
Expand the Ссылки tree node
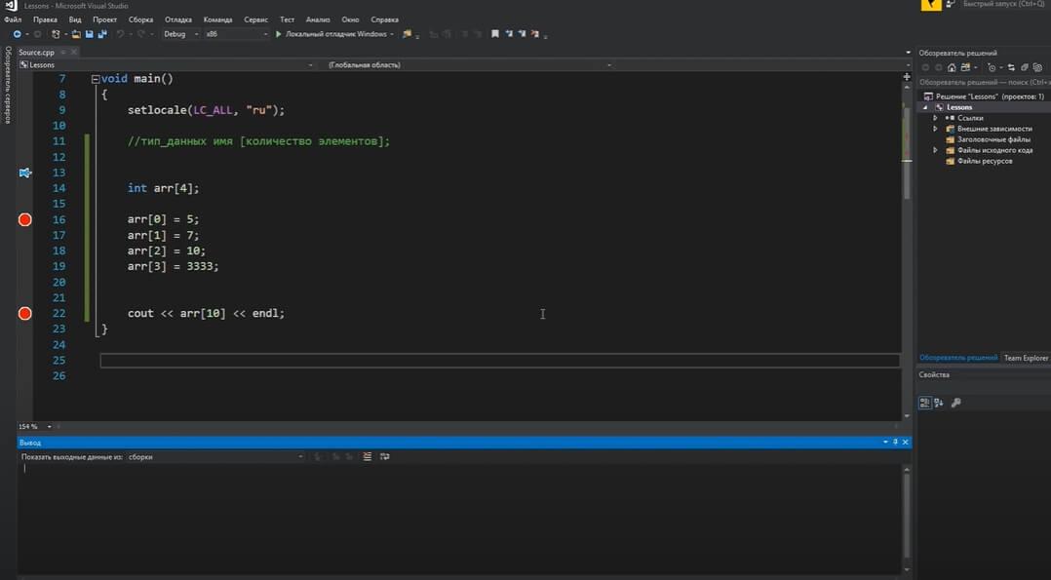(x=936, y=118)
